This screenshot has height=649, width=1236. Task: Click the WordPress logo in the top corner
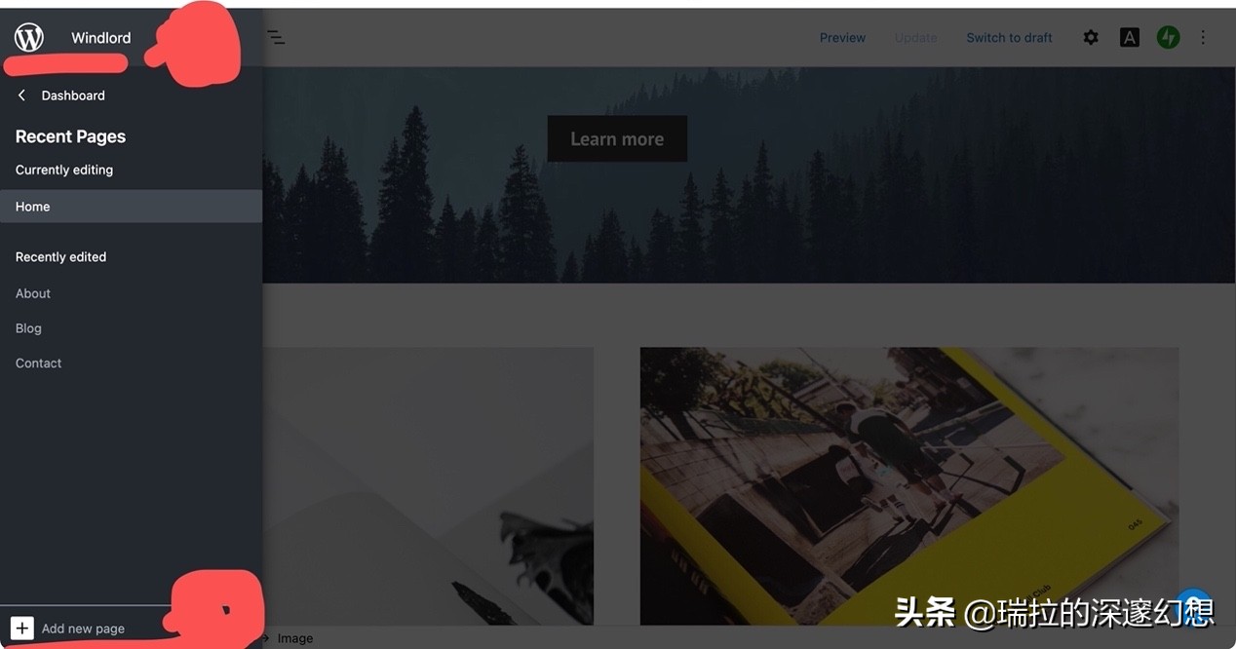(27, 36)
